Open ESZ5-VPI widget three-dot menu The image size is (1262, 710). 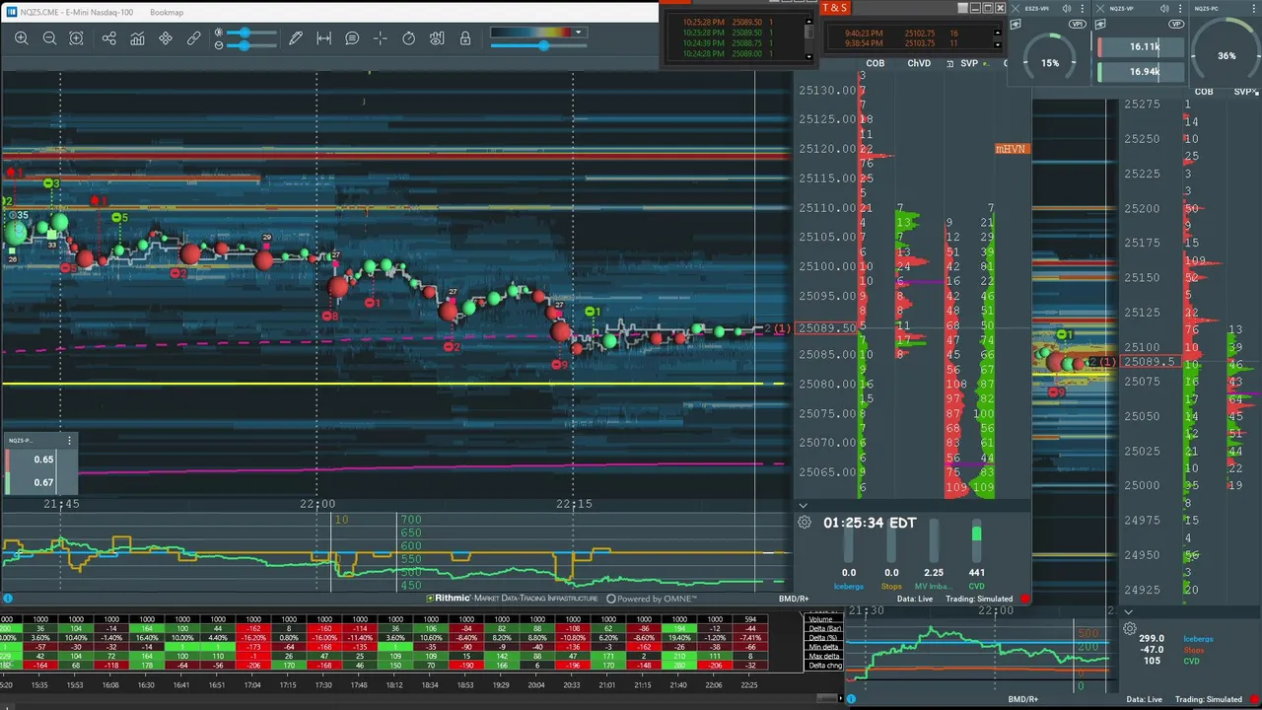1082,8
